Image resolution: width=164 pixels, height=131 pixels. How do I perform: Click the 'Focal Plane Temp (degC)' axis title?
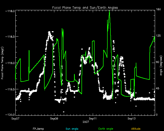point(2,63)
